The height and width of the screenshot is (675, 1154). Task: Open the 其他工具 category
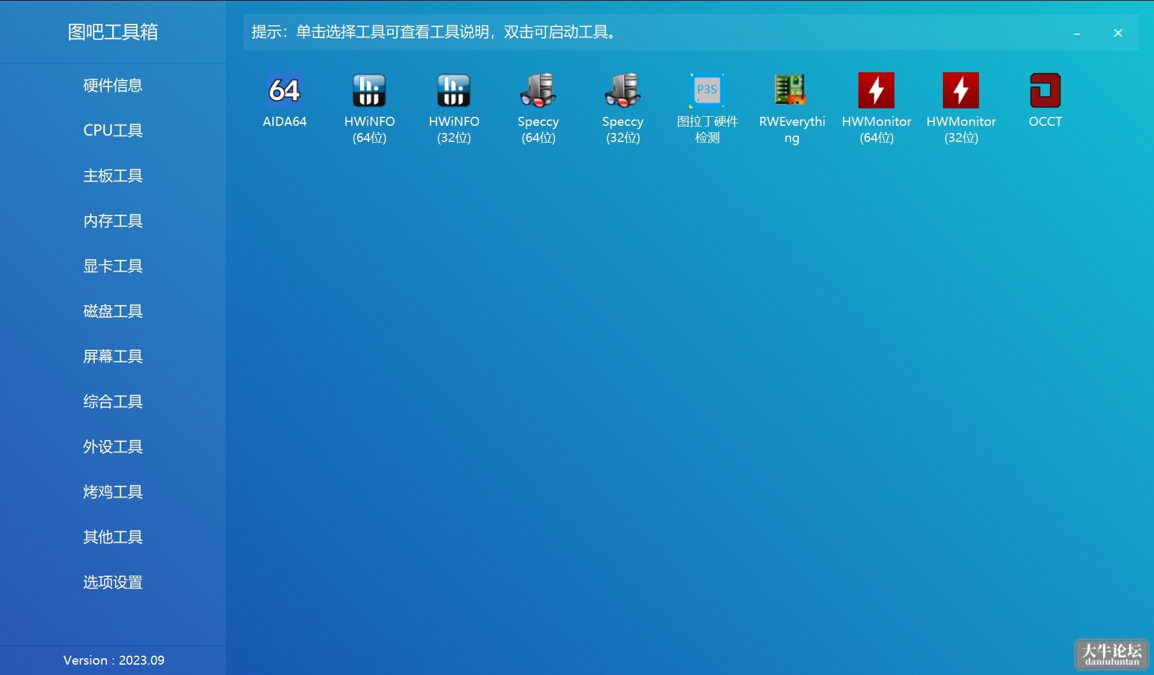[113, 537]
